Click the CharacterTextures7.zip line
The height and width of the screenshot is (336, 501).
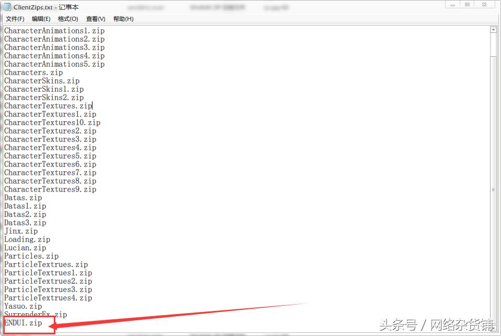pos(50,173)
